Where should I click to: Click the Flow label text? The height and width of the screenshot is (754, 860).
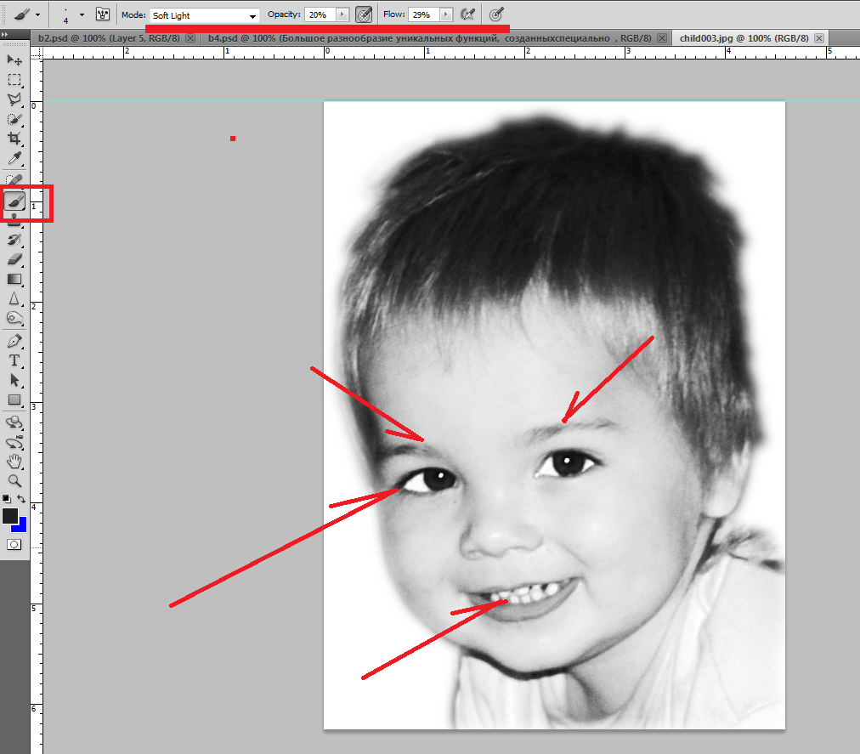pos(393,14)
